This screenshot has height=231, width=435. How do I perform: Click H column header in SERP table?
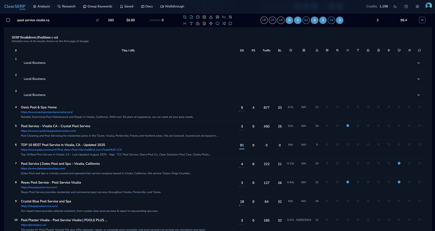348,50
